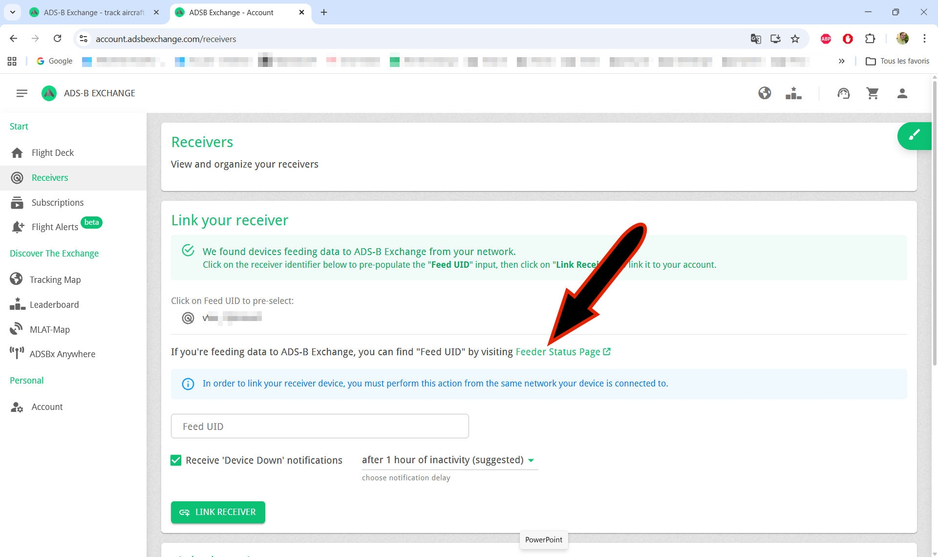Open the Chrome three-dot menu
This screenshot has width=938, height=557.
(x=924, y=39)
